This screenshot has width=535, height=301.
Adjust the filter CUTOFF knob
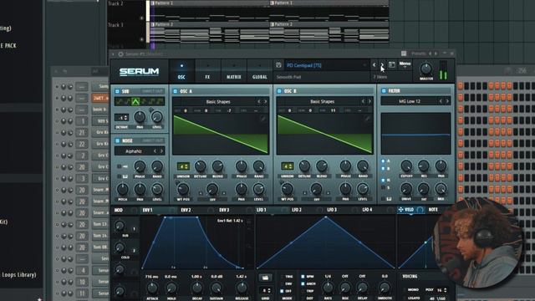click(x=406, y=166)
